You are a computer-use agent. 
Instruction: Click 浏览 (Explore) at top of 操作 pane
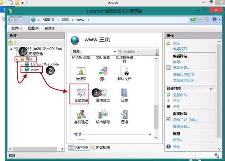point(176,43)
